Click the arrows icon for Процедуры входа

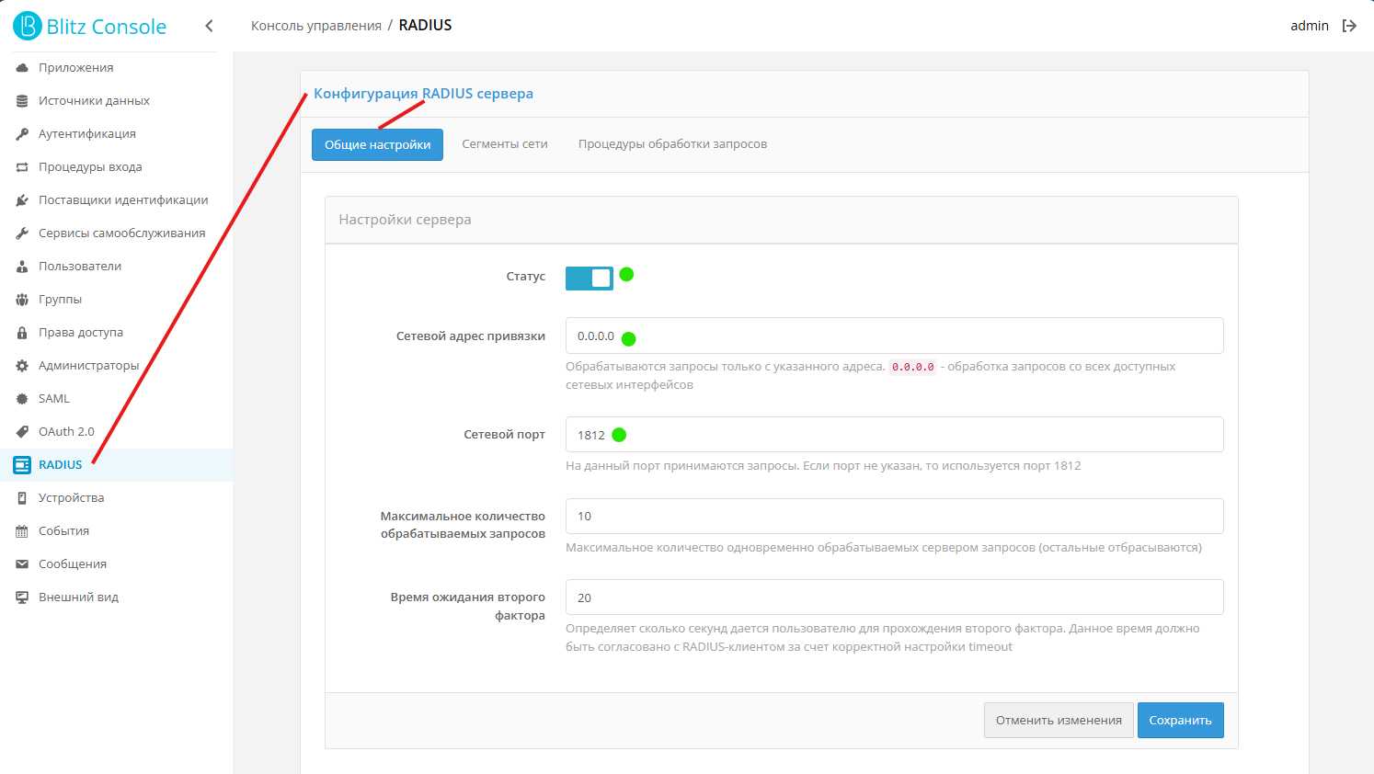(x=22, y=167)
